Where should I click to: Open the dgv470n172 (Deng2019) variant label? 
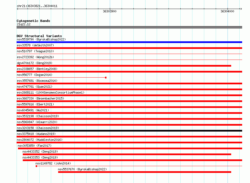pyautogui.click(x=35, y=63)
